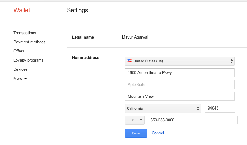The height and width of the screenshot is (145, 247).
Task: Open Loyalty programs page
Action: [x=29, y=60]
